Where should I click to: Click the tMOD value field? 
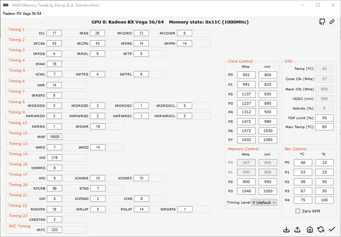98,147
